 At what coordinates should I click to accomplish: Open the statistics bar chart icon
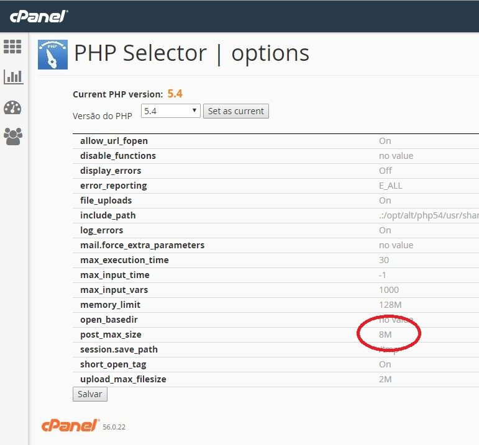coord(14,76)
